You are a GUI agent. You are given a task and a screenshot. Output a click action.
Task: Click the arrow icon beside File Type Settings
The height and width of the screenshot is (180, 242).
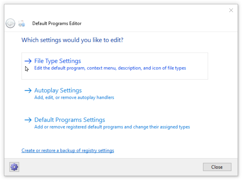28,61
